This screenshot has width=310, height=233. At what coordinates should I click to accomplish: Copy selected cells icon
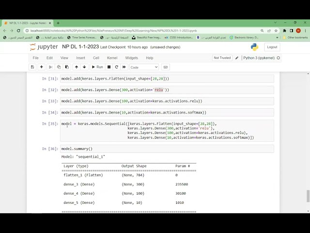pos(59,67)
